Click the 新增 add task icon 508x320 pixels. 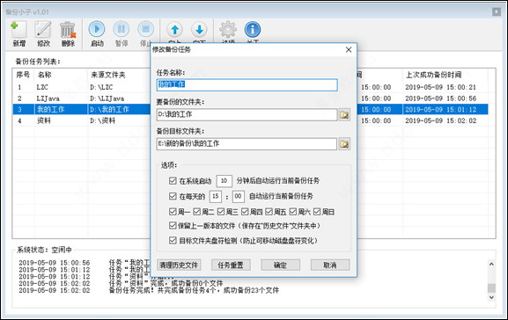pos(18,30)
